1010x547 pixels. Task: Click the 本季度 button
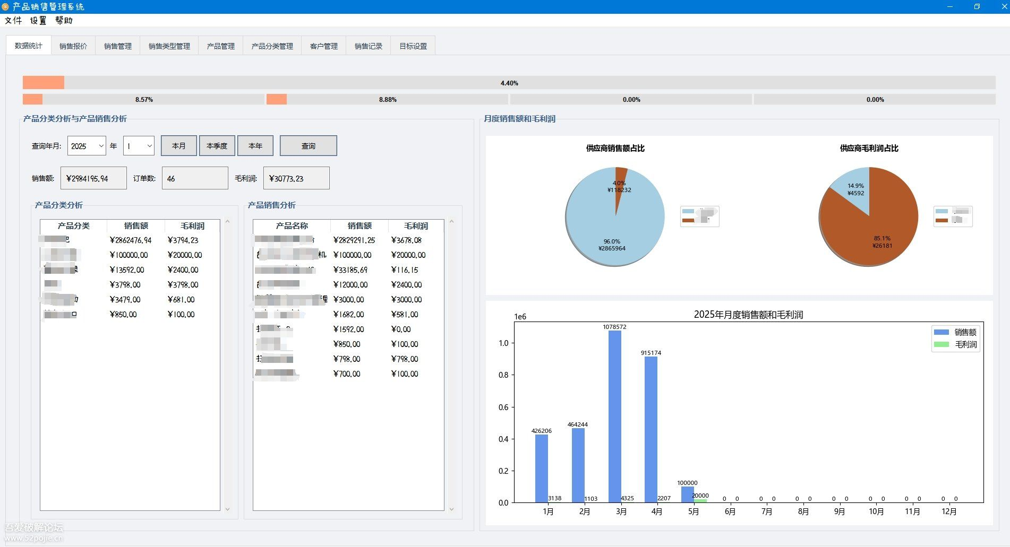pos(217,146)
